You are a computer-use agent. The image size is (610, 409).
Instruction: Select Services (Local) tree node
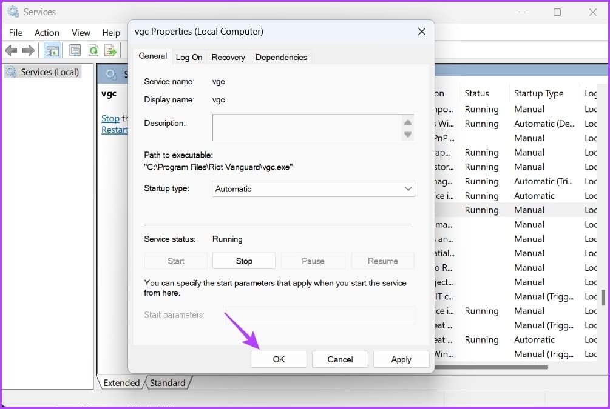(x=43, y=72)
